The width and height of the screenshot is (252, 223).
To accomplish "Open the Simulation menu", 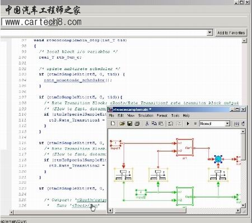I will pos(146,115).
